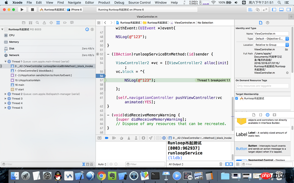Screen dimensions: 294x183
Task: Clear console with the trash icon
Action: (x=221, y=164)
